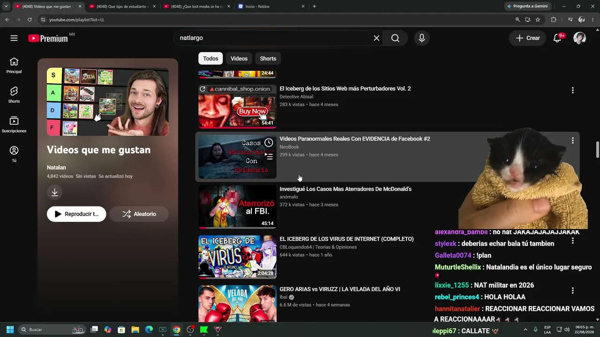600x337 pixels.
Task: Open taskbar clock and date
Action: coord(585,330)
